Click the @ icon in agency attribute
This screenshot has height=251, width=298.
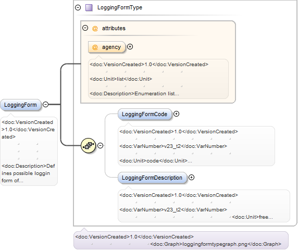pos(95,47)
